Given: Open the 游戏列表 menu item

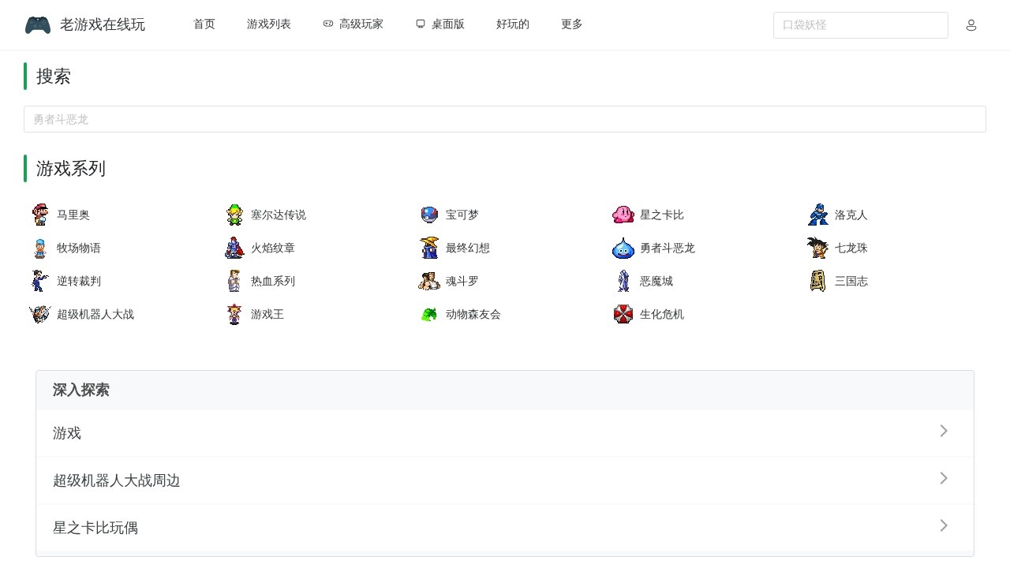Looking at the screenshot, I should coord(268,24).
